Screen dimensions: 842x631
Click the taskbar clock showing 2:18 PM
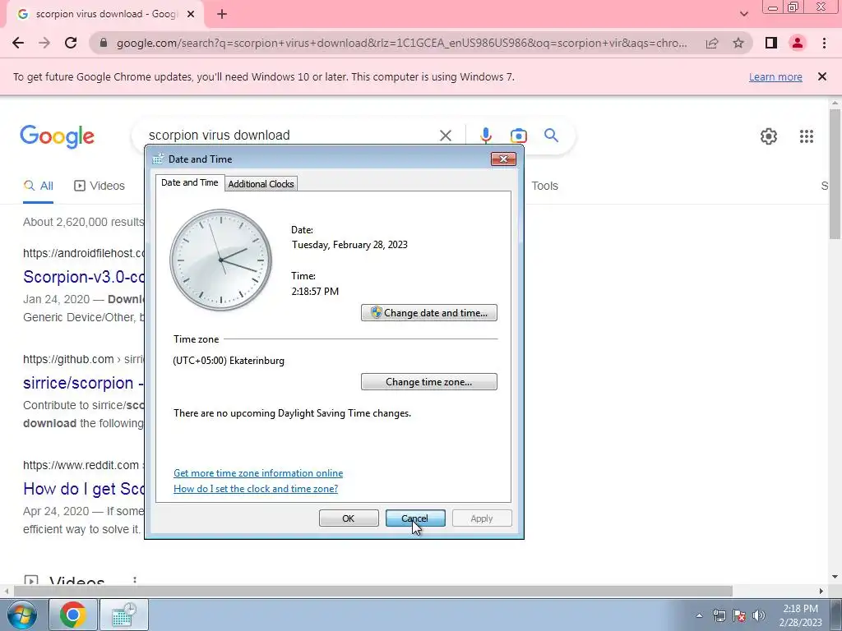click(800, 615)
